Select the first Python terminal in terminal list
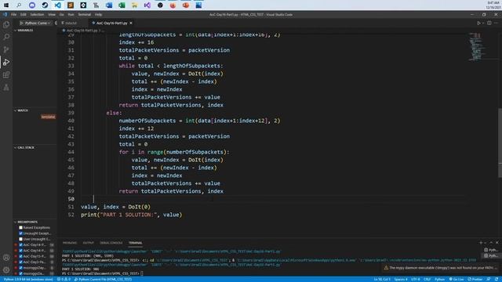Viewport: 502px width, 282px height. pyautogui.click(x=491, y=250)
